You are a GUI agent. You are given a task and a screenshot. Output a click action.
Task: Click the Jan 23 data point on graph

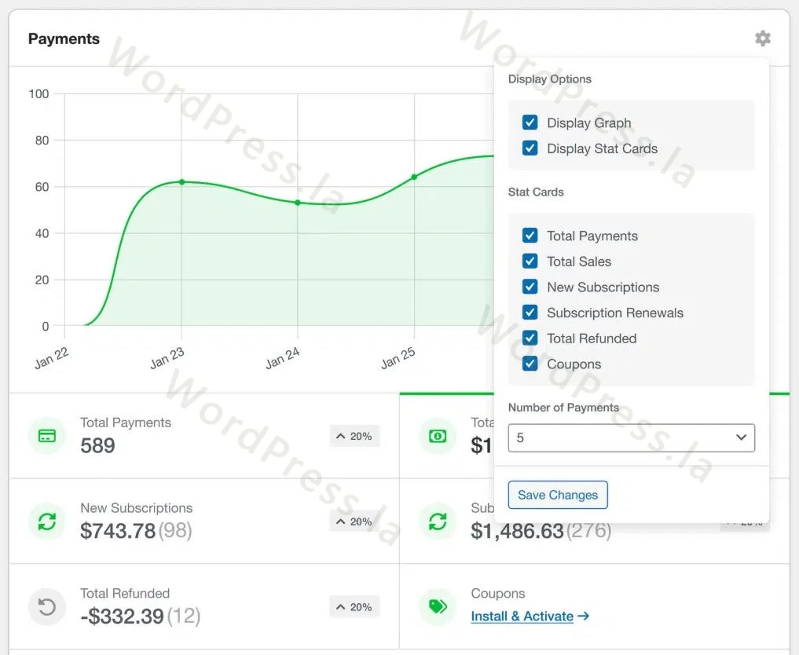[182, 182]
